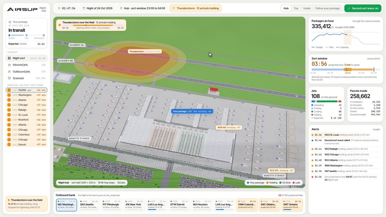386x217 pixels.
Task: Click the warning icon on the 1421 Detroit row
Action: pos(9,145)
